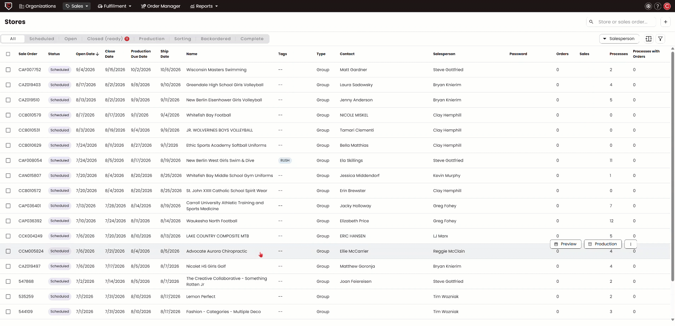Check the CCB010531 row checkbox
This screenshot has width=675, height=326.
pos(8,130)
